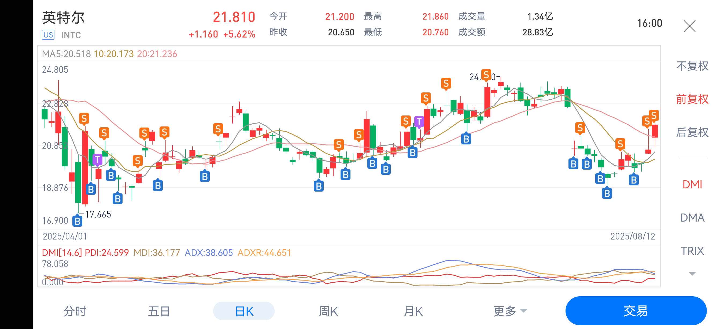Select 不复权 no price adjustment
Image resolution: width=724 pixels, height=329 pixels.
click(692, 66)
